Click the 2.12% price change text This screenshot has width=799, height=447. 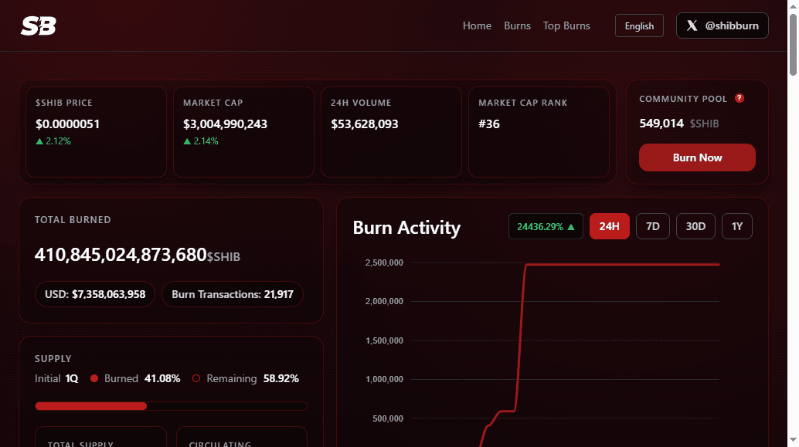pyautogui.click(x=58, y=141)
